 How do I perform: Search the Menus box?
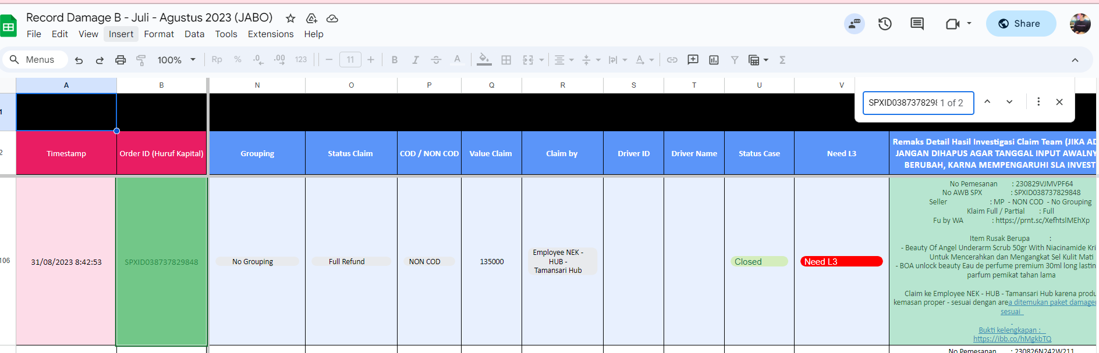point(36,60)
